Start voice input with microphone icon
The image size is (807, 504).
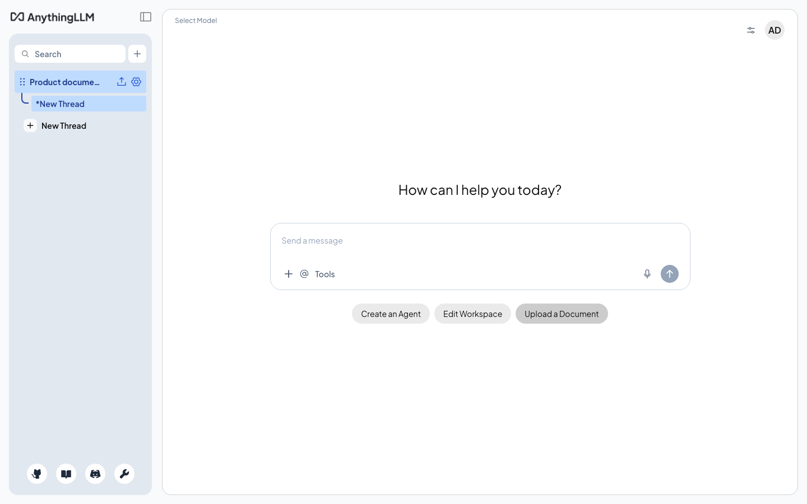tap(647, 274)
